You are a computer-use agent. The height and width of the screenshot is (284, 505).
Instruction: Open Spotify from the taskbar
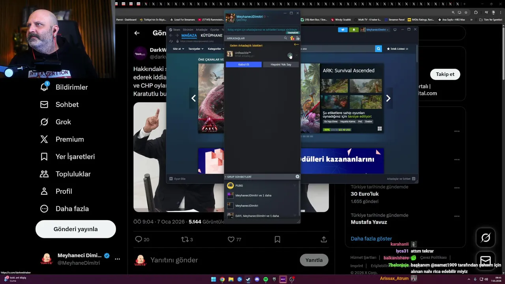coord(266,279)
